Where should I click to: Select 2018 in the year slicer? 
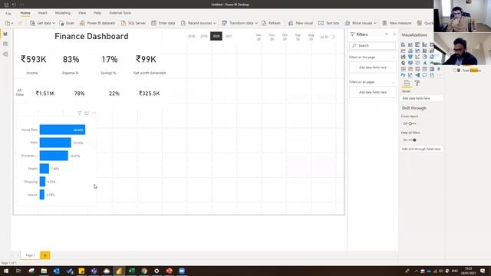tap(191, 36)
